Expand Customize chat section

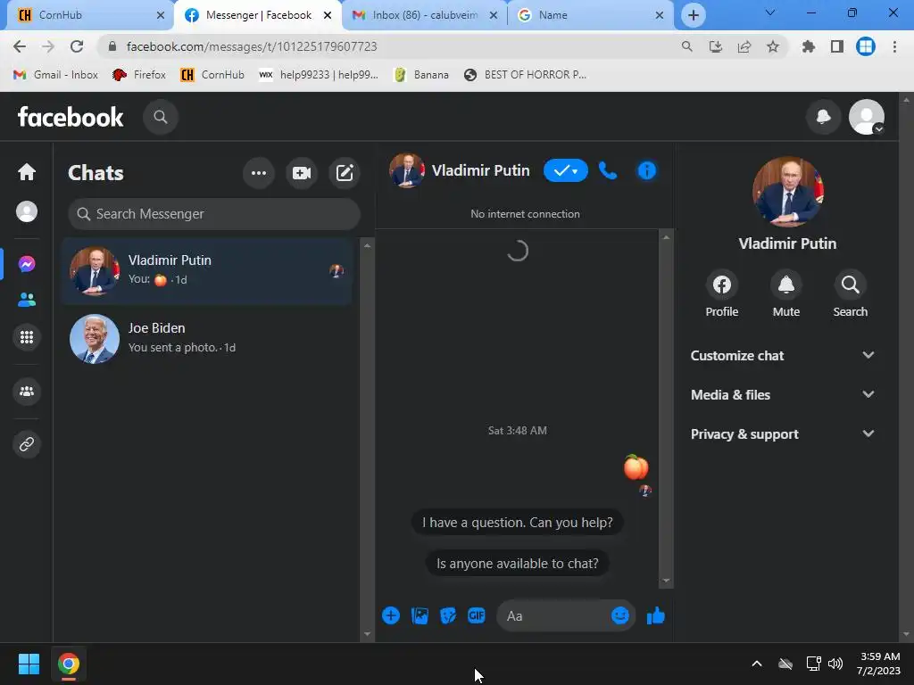click(782, 355)
